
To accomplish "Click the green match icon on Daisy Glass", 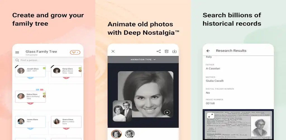I will pos(80,68).
